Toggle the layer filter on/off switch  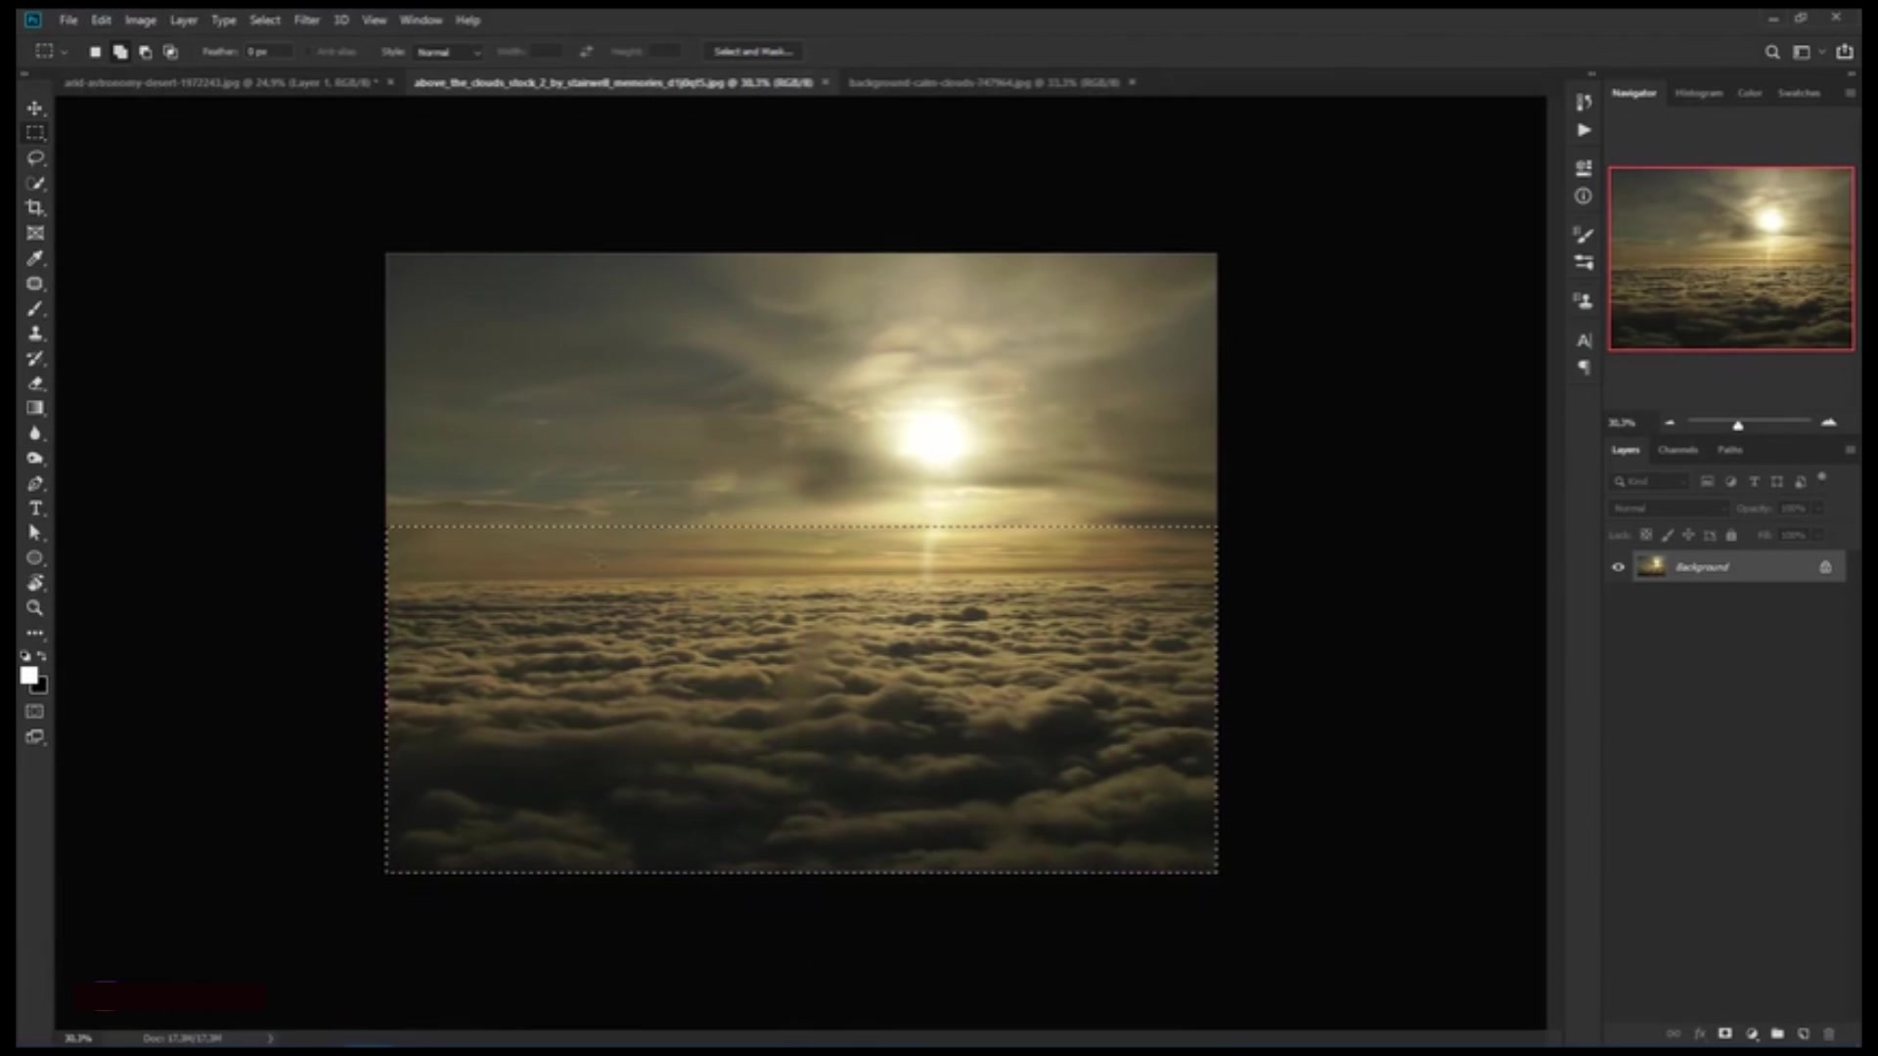point(1821,477)
